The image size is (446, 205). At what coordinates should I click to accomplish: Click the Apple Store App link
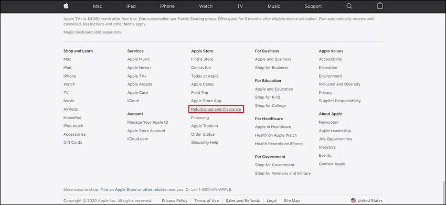click(206, 101)
